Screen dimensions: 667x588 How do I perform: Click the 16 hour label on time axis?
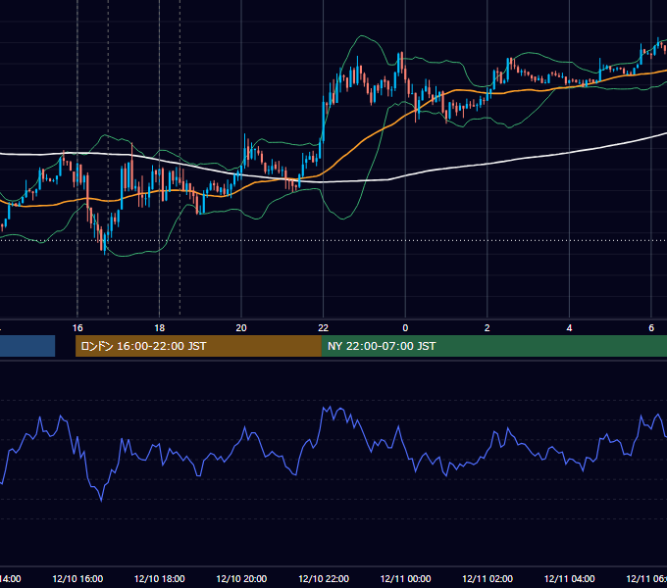77,327
